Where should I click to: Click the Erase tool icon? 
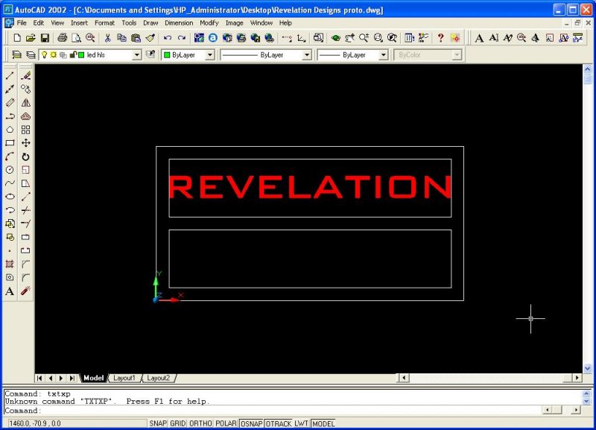point(25,75)
